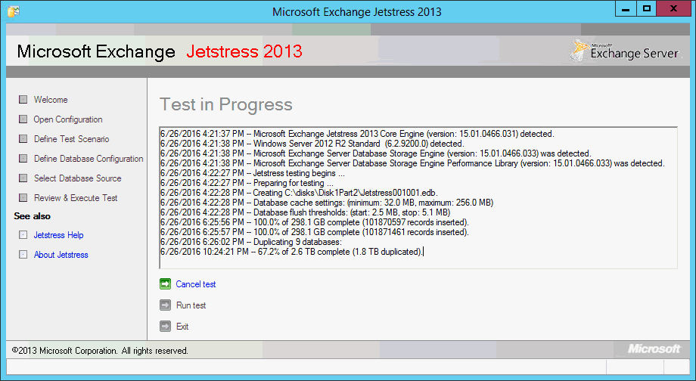Maximize the Jetstress window
Screen dimensions: 696x381
pyautogui.click(x=647, y=8)
